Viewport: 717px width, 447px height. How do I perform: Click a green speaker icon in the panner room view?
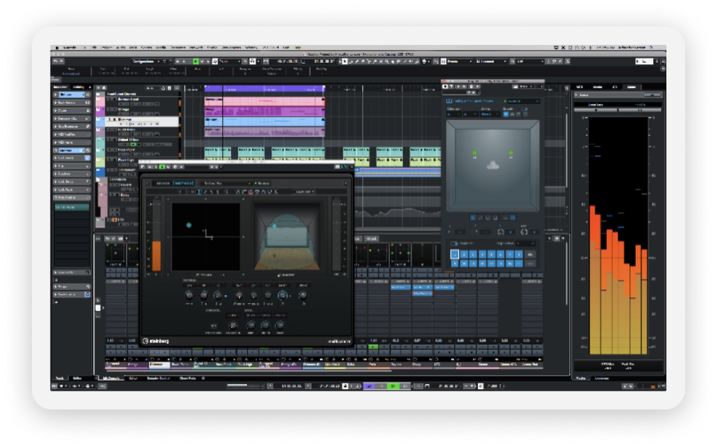coord(474,153)
